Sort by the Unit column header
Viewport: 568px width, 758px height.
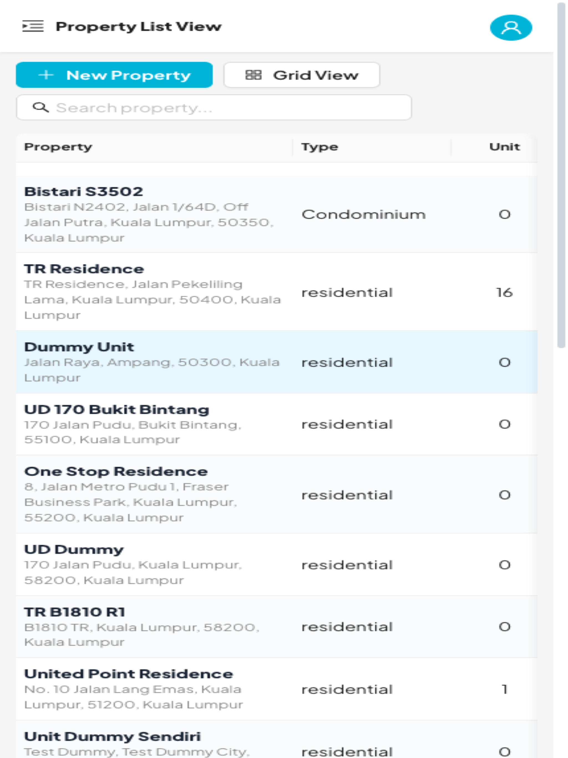click(504, 147)
